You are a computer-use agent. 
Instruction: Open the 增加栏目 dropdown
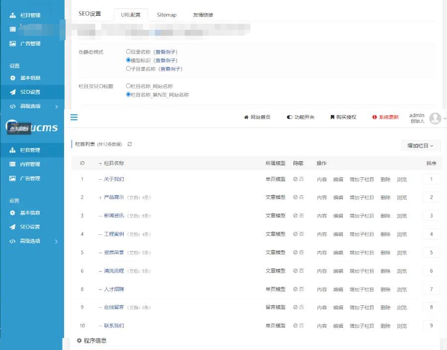coord(420,145)
